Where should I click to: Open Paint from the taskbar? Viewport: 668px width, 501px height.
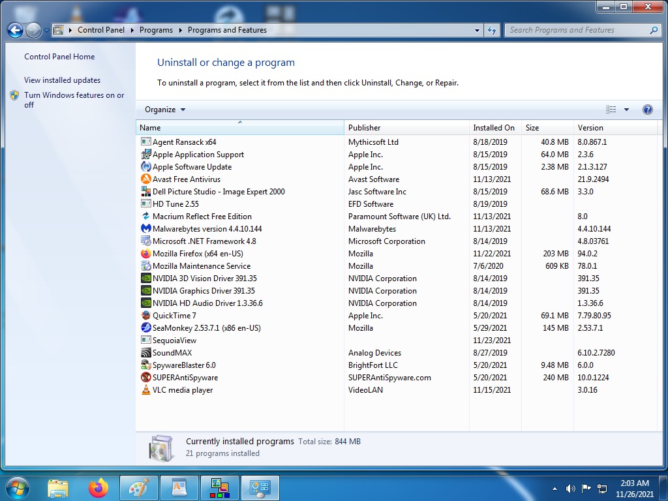pos(139,488)
